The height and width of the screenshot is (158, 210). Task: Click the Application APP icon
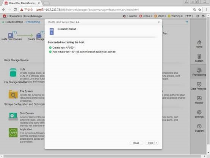(13, 133)
